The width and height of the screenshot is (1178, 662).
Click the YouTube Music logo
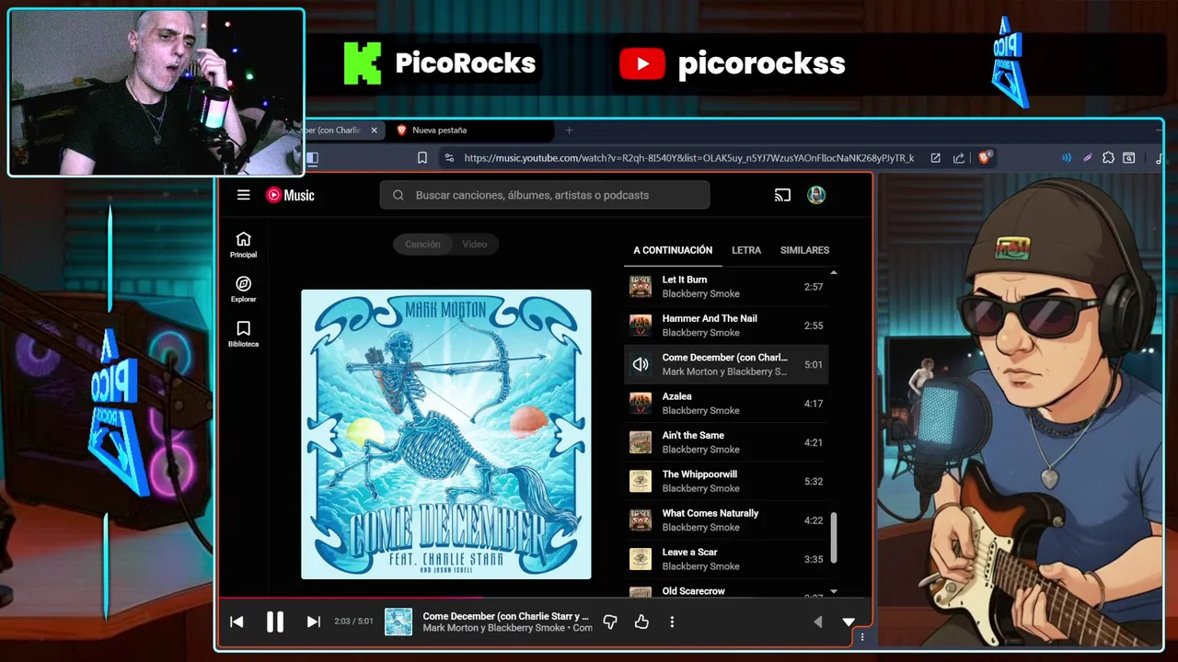coord(290,195)
